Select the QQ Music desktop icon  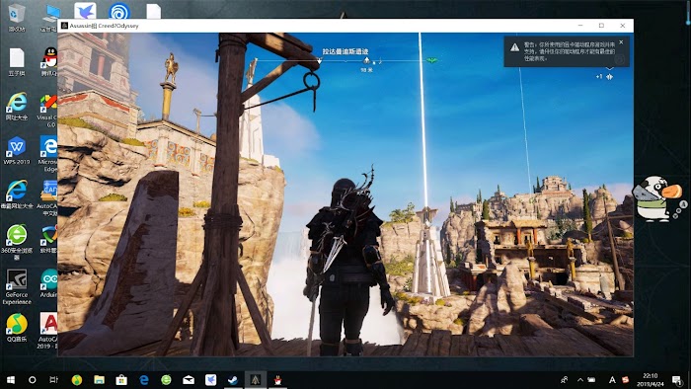[x=17, y=328]
